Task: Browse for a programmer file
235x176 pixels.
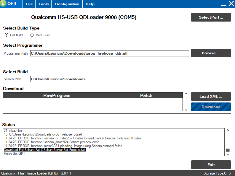Action: (211, 53)
